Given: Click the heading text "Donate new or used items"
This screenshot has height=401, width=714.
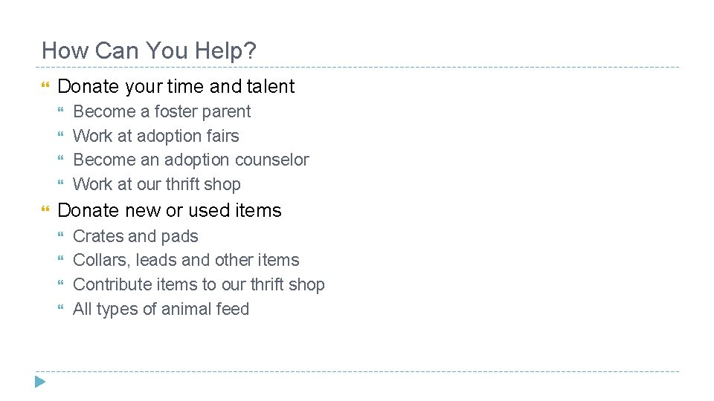Looking at the screenshot, I should (x=170, y=211).
